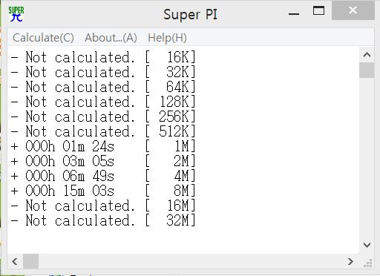Click the window resize grip corner
The height and width of the screenshot is (276, 380).
[x=368, y=263]
